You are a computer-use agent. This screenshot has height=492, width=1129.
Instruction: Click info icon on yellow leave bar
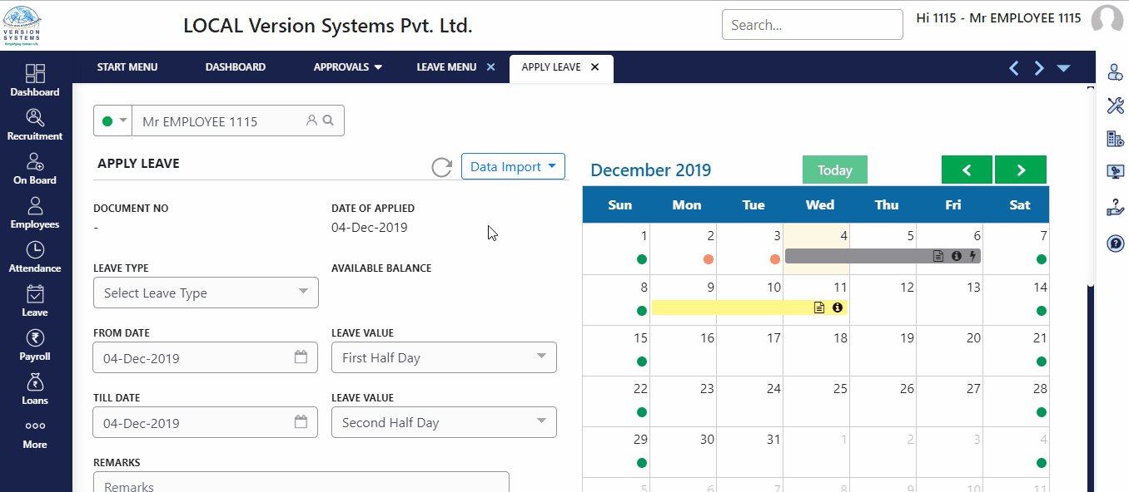[838, 307]
